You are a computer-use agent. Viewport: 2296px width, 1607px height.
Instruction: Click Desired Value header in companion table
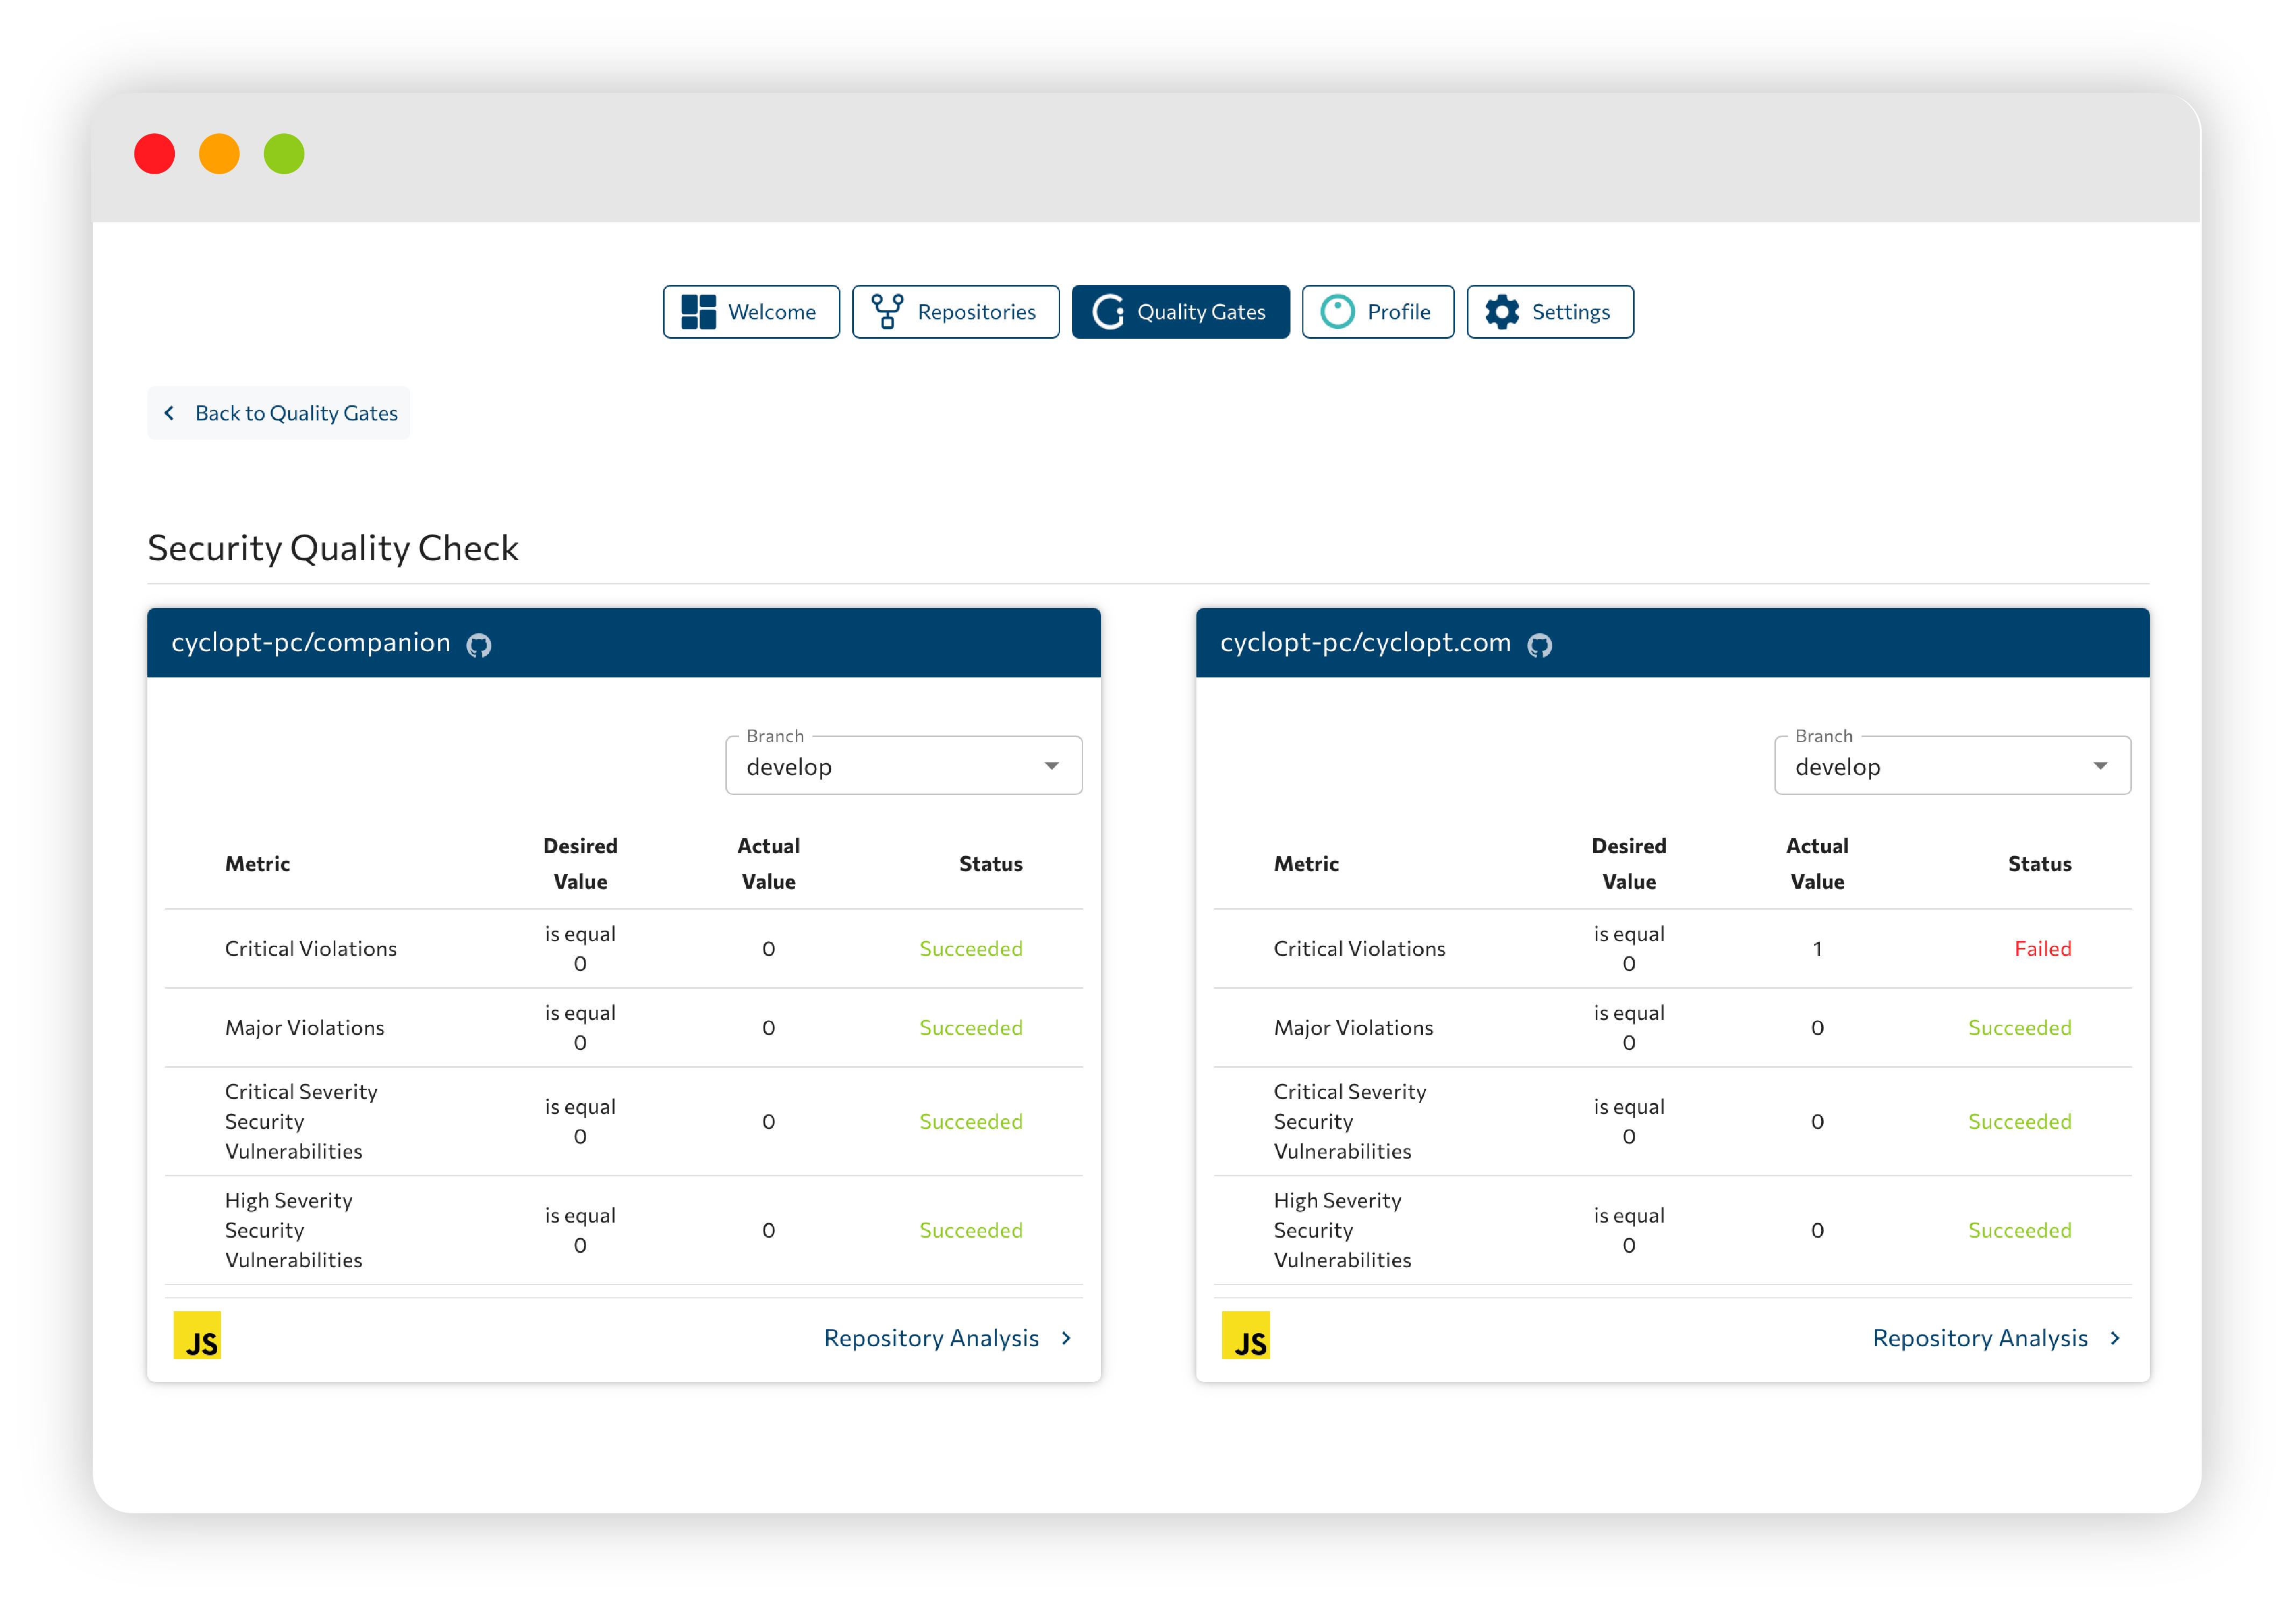point(580,864)
